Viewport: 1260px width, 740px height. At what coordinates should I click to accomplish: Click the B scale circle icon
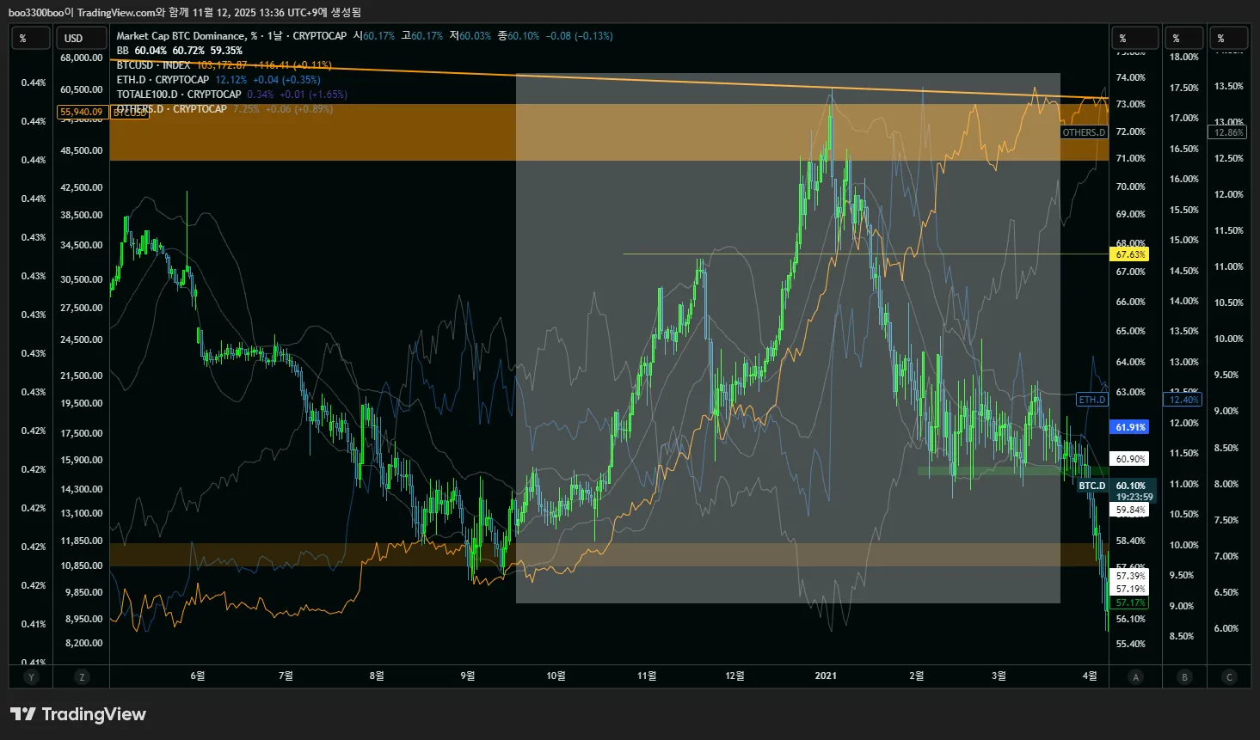pyautogui.click(x=1184, y=677)
